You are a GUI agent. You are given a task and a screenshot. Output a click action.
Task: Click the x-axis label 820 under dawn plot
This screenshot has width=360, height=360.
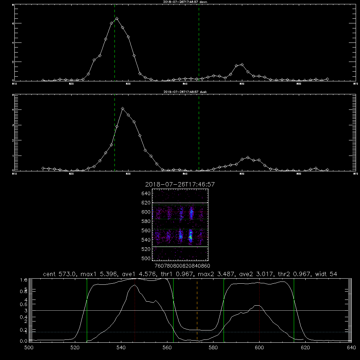[x=71, y=84]
